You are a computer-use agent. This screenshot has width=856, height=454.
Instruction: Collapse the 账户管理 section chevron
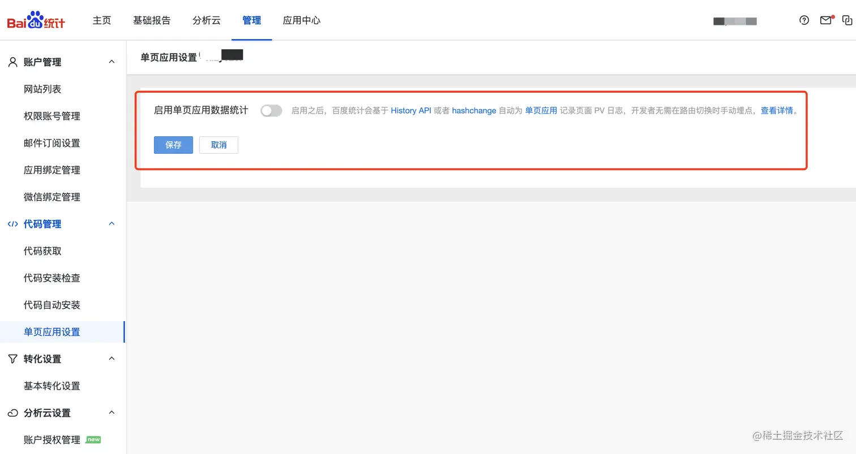[x=112, y=62]
